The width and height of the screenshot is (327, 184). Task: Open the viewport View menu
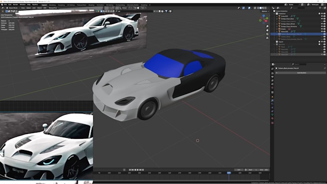tap(23, 8)
